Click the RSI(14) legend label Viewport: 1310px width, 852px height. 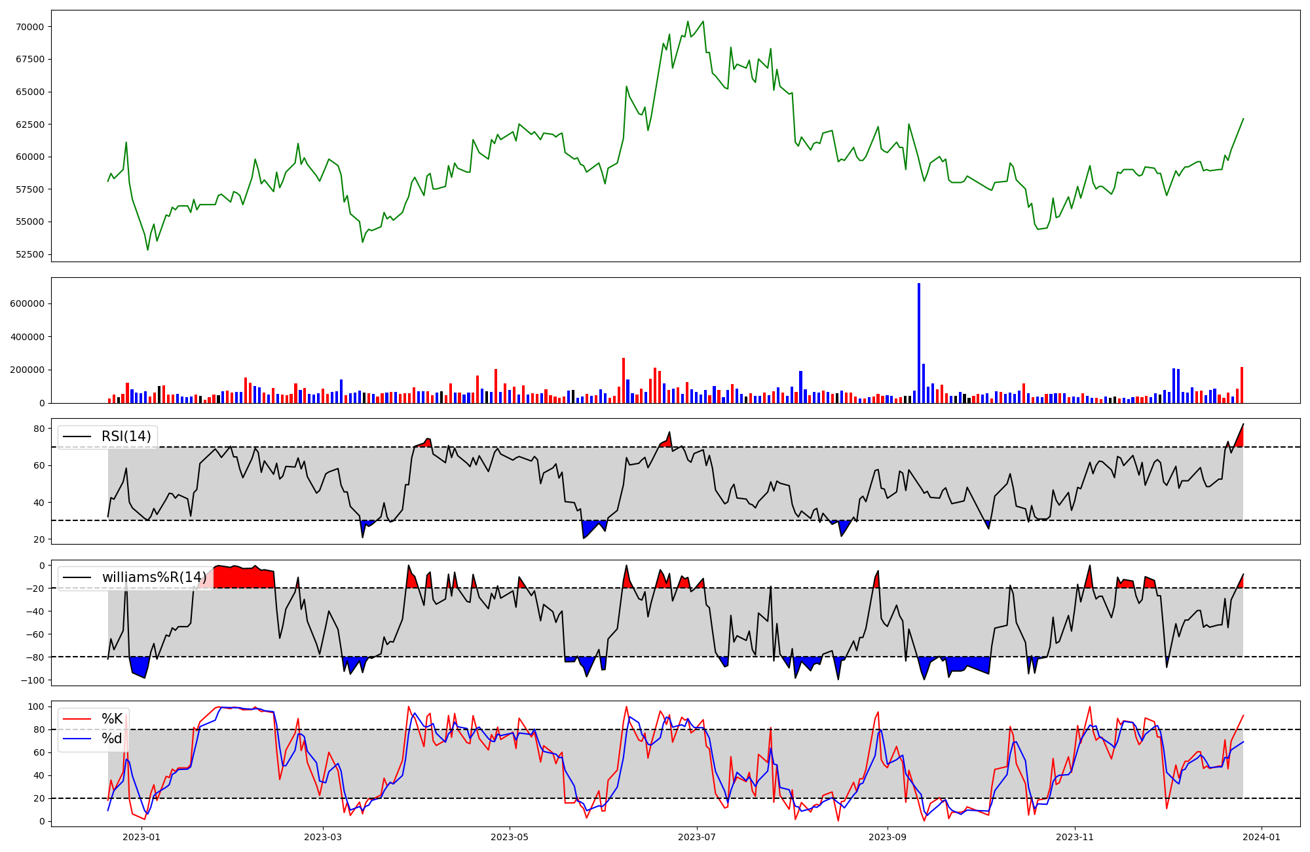[x=126, y=436]
